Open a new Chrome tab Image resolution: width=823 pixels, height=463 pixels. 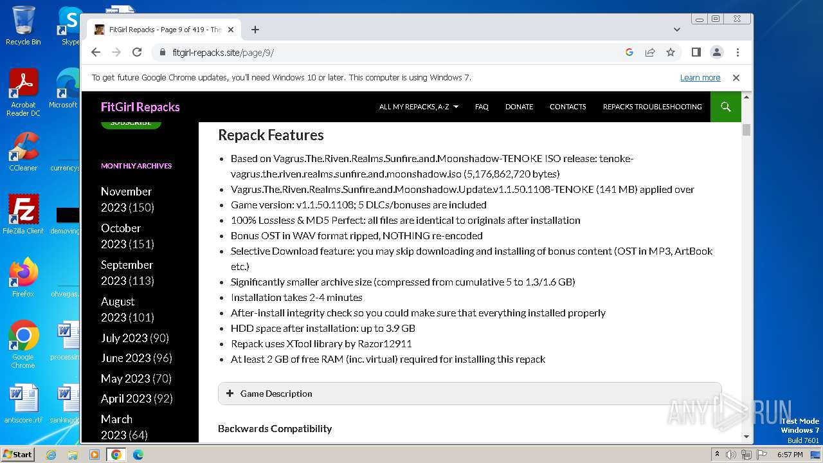point(255,30)
